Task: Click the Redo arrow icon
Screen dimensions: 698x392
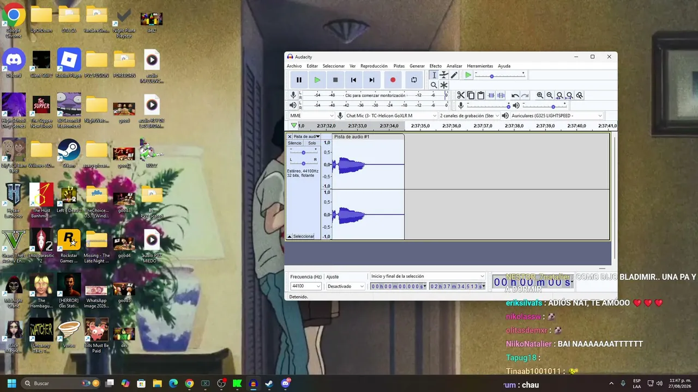Action: pos(525,95)
